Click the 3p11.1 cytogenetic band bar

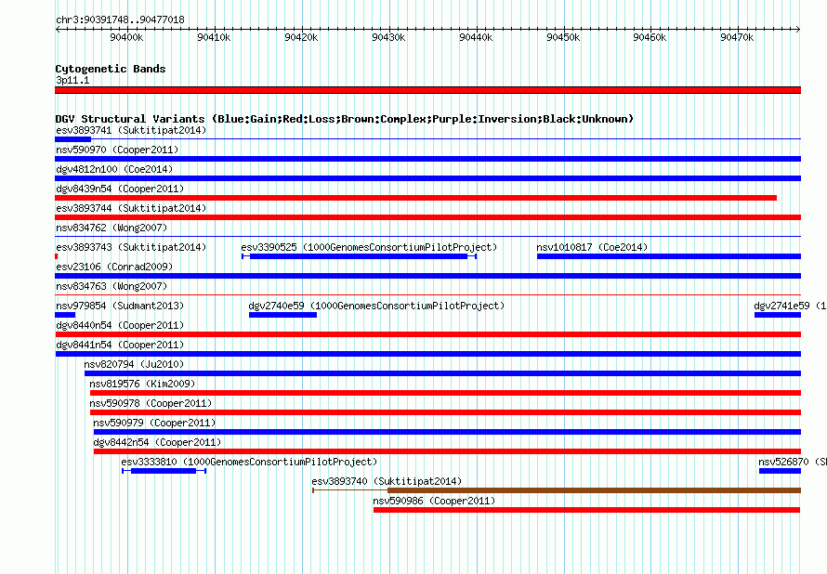click(427, 90)
